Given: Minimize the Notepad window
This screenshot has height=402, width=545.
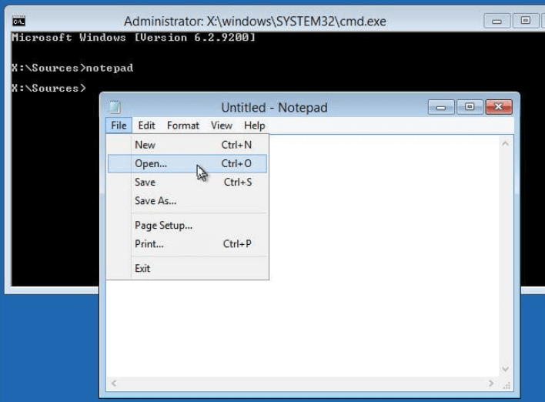Looking at the screenshot, I should coord(441,107).
